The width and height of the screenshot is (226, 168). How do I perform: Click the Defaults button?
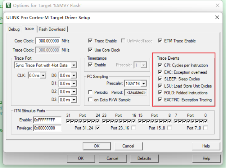coord(144,158)
